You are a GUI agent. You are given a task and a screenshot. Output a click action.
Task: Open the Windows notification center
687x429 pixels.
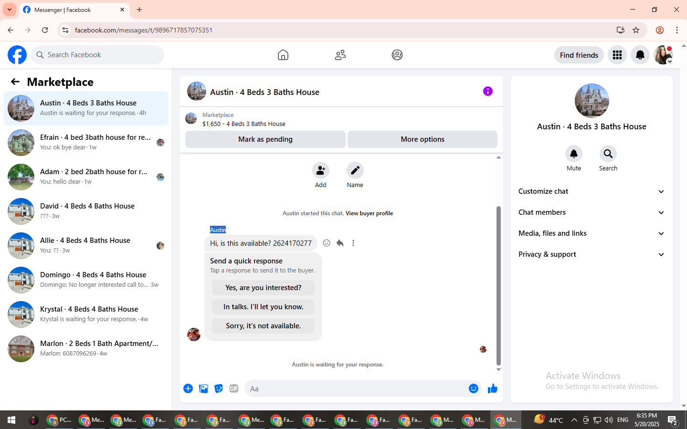(673, 420)
